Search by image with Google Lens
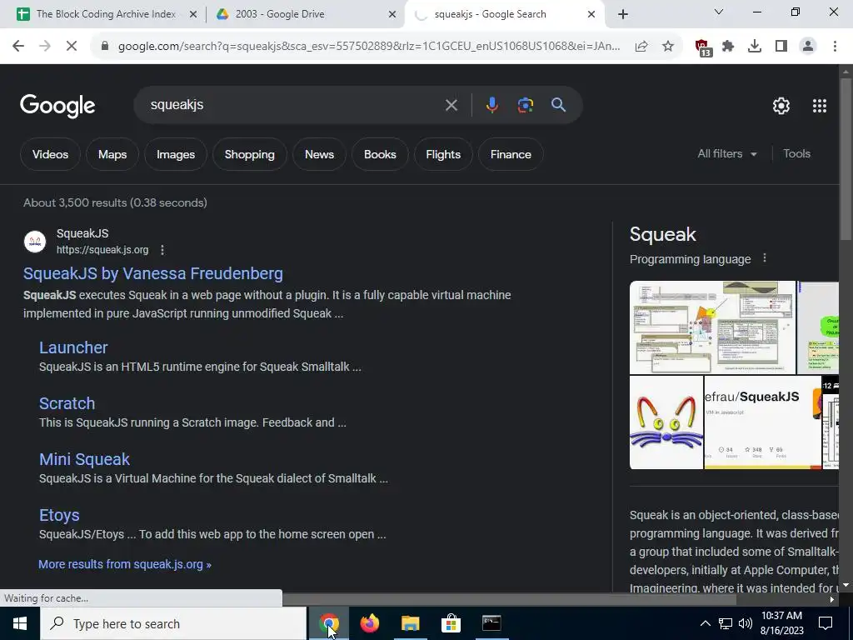The height and width of the screenshot is (640, 853). (x=525, y=105)
